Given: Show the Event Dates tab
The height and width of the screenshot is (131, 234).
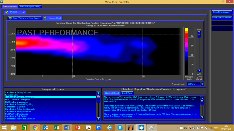Looking at the screenshot, I should click(127, 93).
